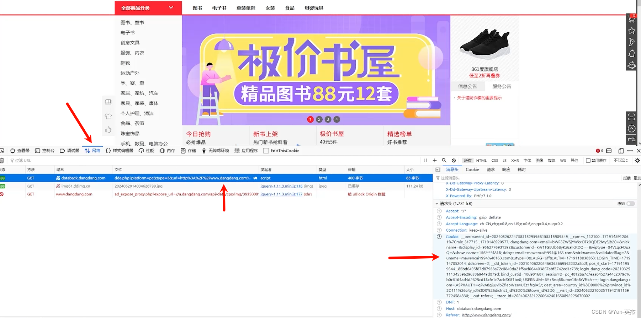Filter requests by JS type
This screenshot has height=318, width=641.
(504, 161)
